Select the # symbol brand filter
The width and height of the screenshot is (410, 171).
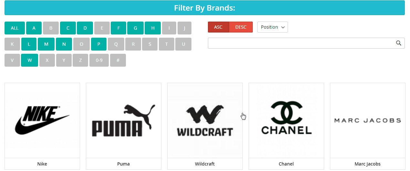118,60
